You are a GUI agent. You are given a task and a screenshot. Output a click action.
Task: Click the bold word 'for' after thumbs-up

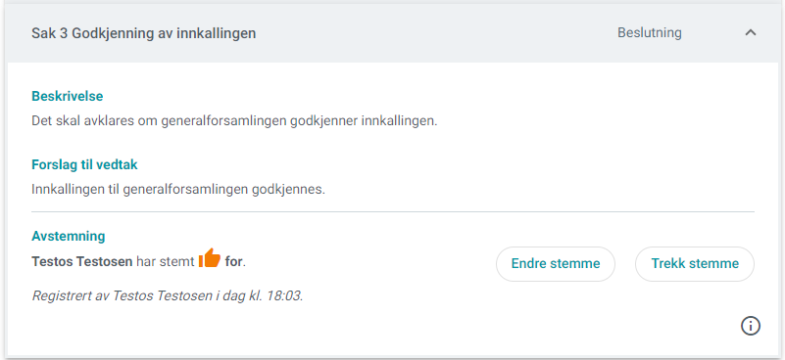(234, 261)
